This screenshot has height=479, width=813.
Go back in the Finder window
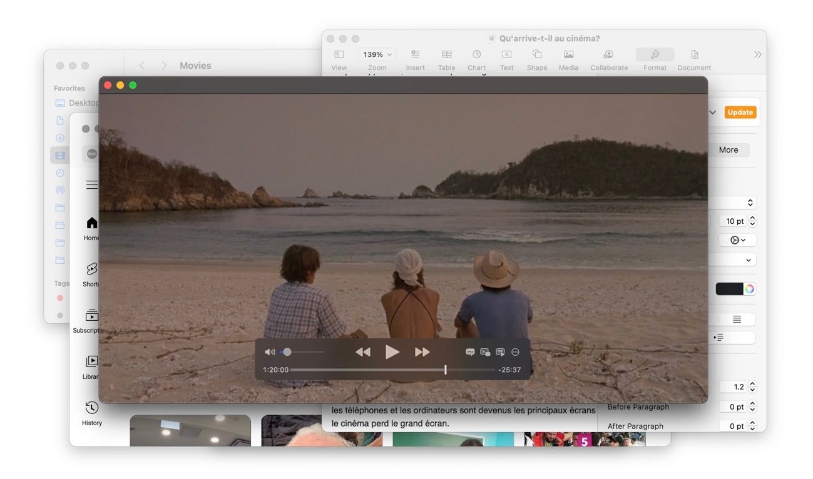click(x=142, y=66)
